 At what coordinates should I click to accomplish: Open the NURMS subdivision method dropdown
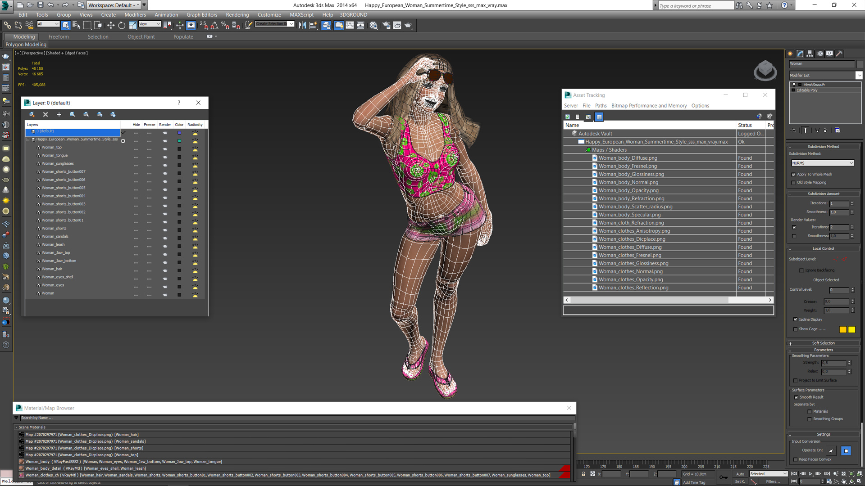823,163
